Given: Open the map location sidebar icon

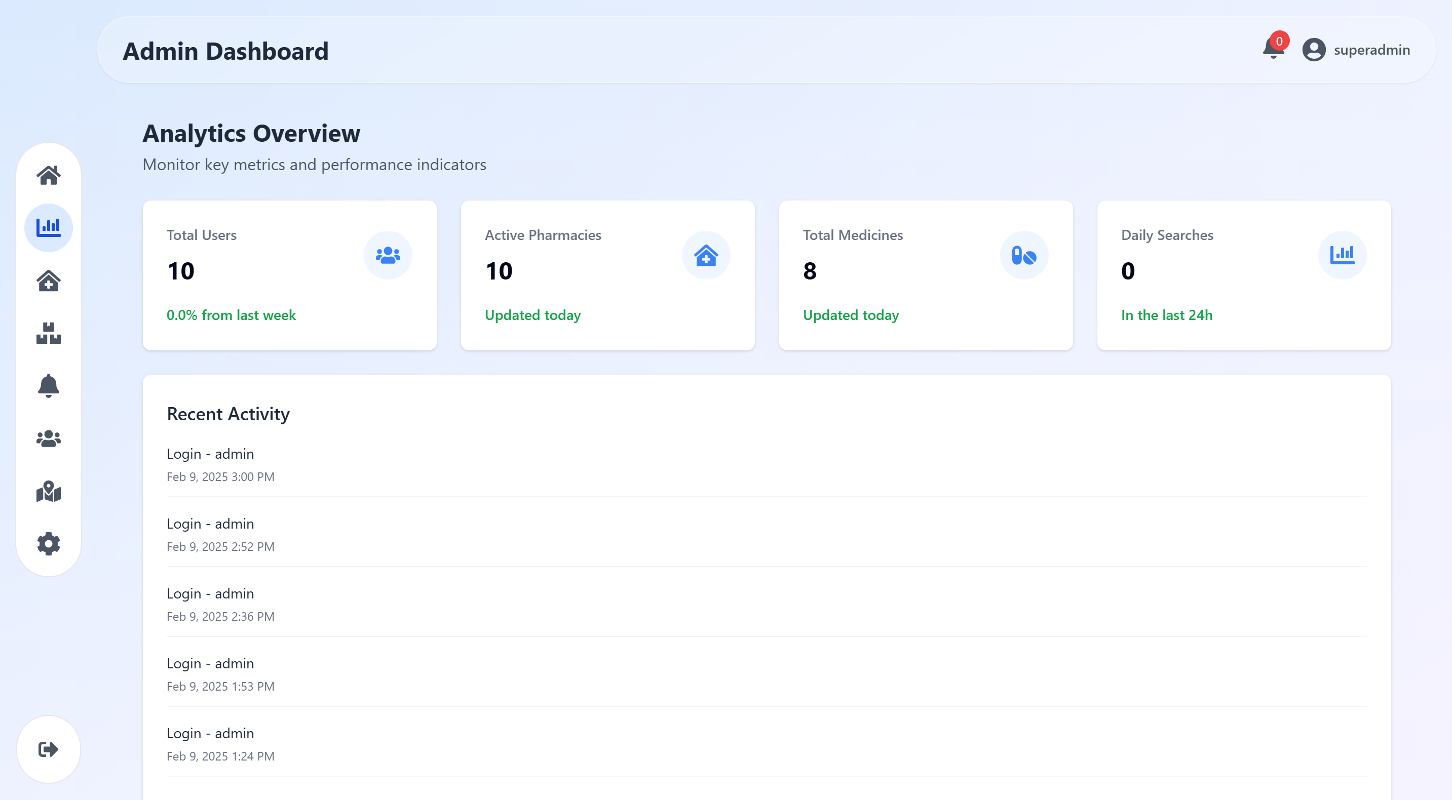Looking at the screenshot, I should pyautogui.click(x=49, y=491).
